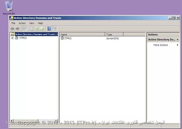The width and height of the screenshot is (182, 129).
Task: Click the blue Help toolbar icon
Action: [49, 29]
